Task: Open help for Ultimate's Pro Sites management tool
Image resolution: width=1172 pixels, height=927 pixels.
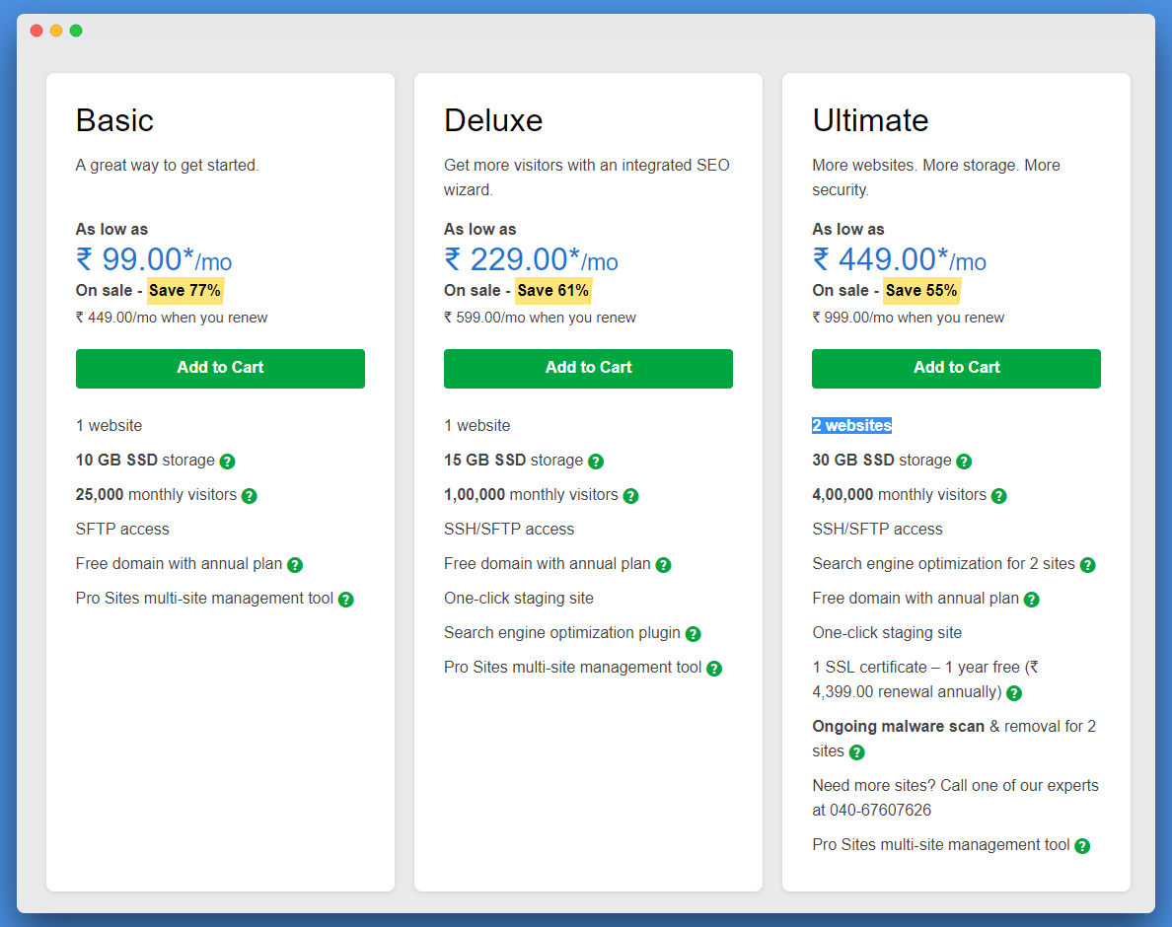Action: click(x=1082, y=845)
